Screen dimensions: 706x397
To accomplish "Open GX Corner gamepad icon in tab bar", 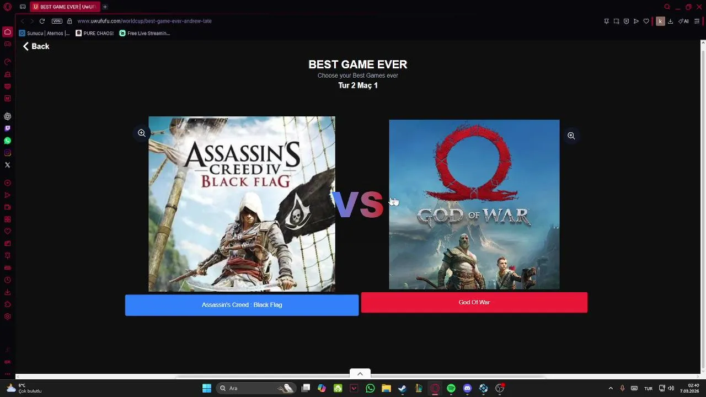I will [x=23, y=7].
